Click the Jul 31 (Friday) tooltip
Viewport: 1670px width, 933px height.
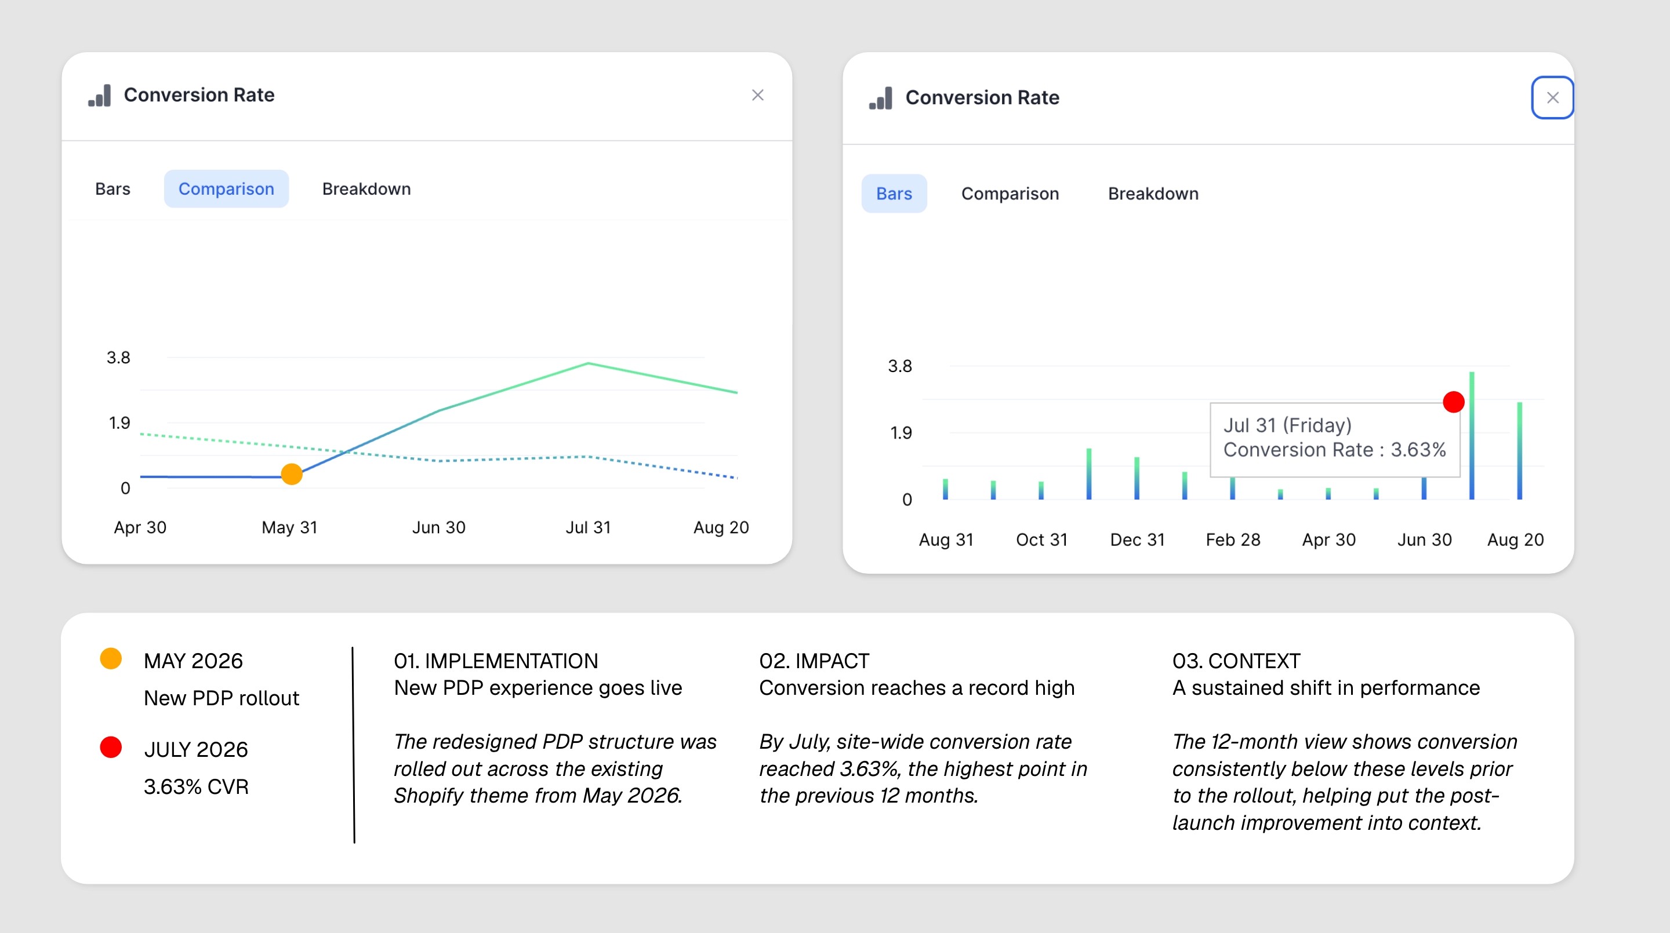(x=1335, y=440)
